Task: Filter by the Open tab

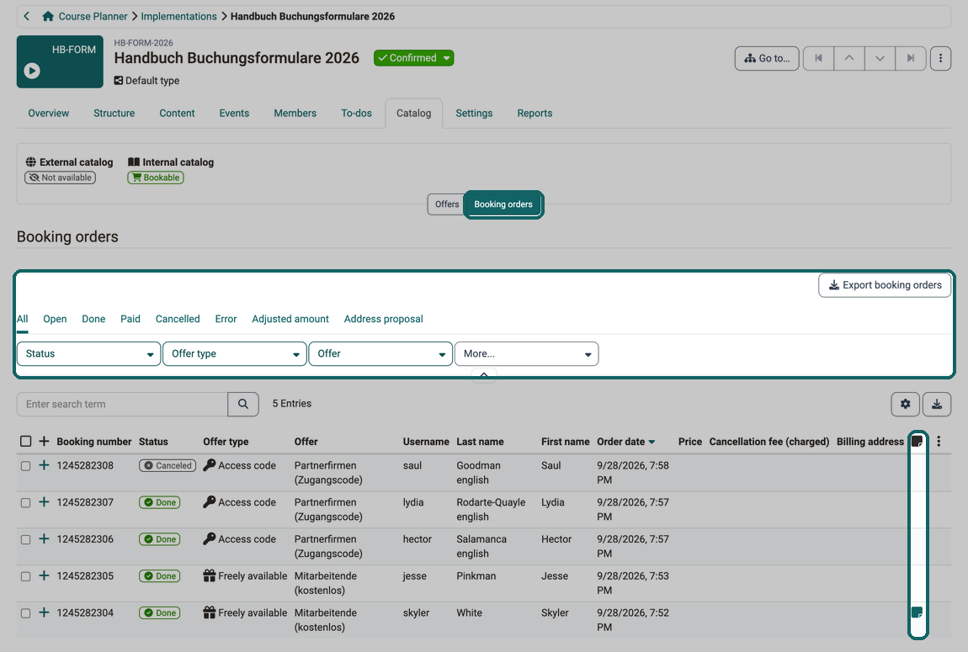Action: [55, 319]
